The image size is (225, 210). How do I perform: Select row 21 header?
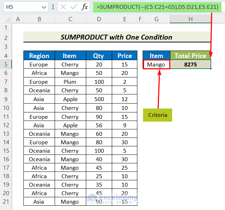(x=6, y=202)
